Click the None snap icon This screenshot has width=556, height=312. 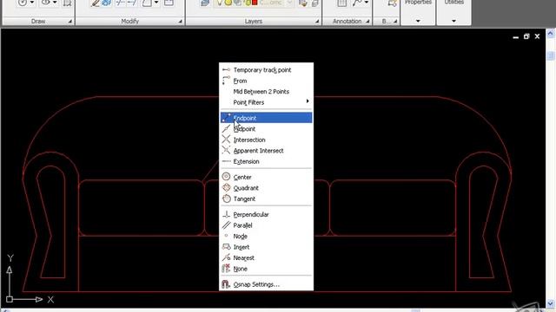pyautogui.click(x=226, y=269)
